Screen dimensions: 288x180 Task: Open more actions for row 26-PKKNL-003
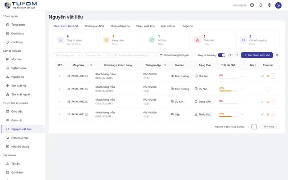[268, 89]
